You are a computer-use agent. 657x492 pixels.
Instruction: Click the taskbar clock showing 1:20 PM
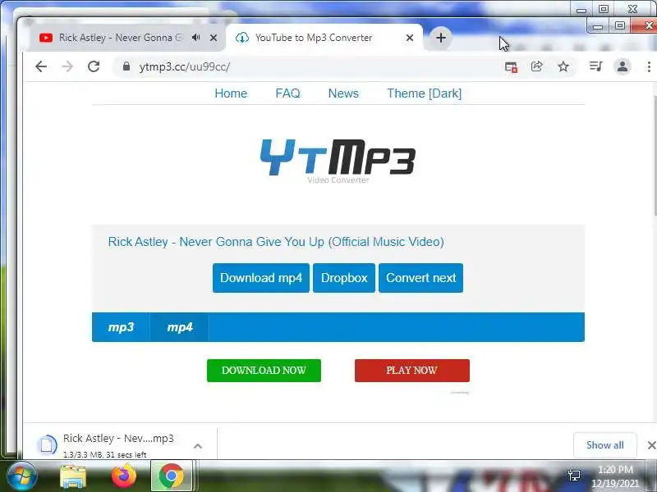point(615,476)
